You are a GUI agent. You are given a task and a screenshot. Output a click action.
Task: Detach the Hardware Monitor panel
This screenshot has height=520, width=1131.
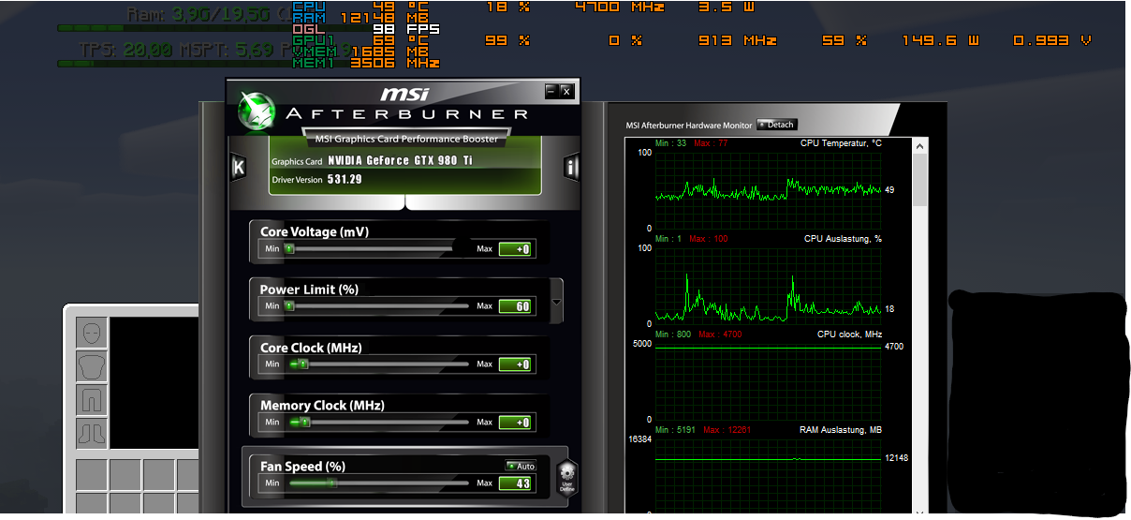click(x=777, y=125)
